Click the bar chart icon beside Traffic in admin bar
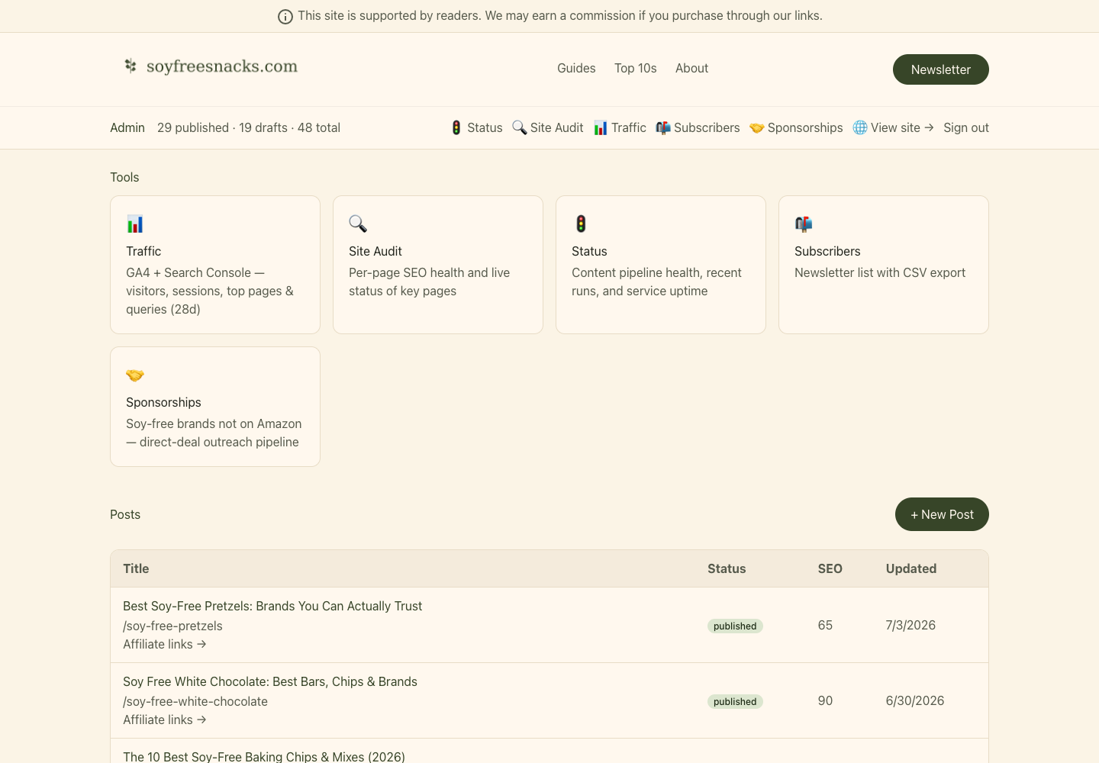Image resolution: width=1099 pixels, height=763 pixels. 601,127
